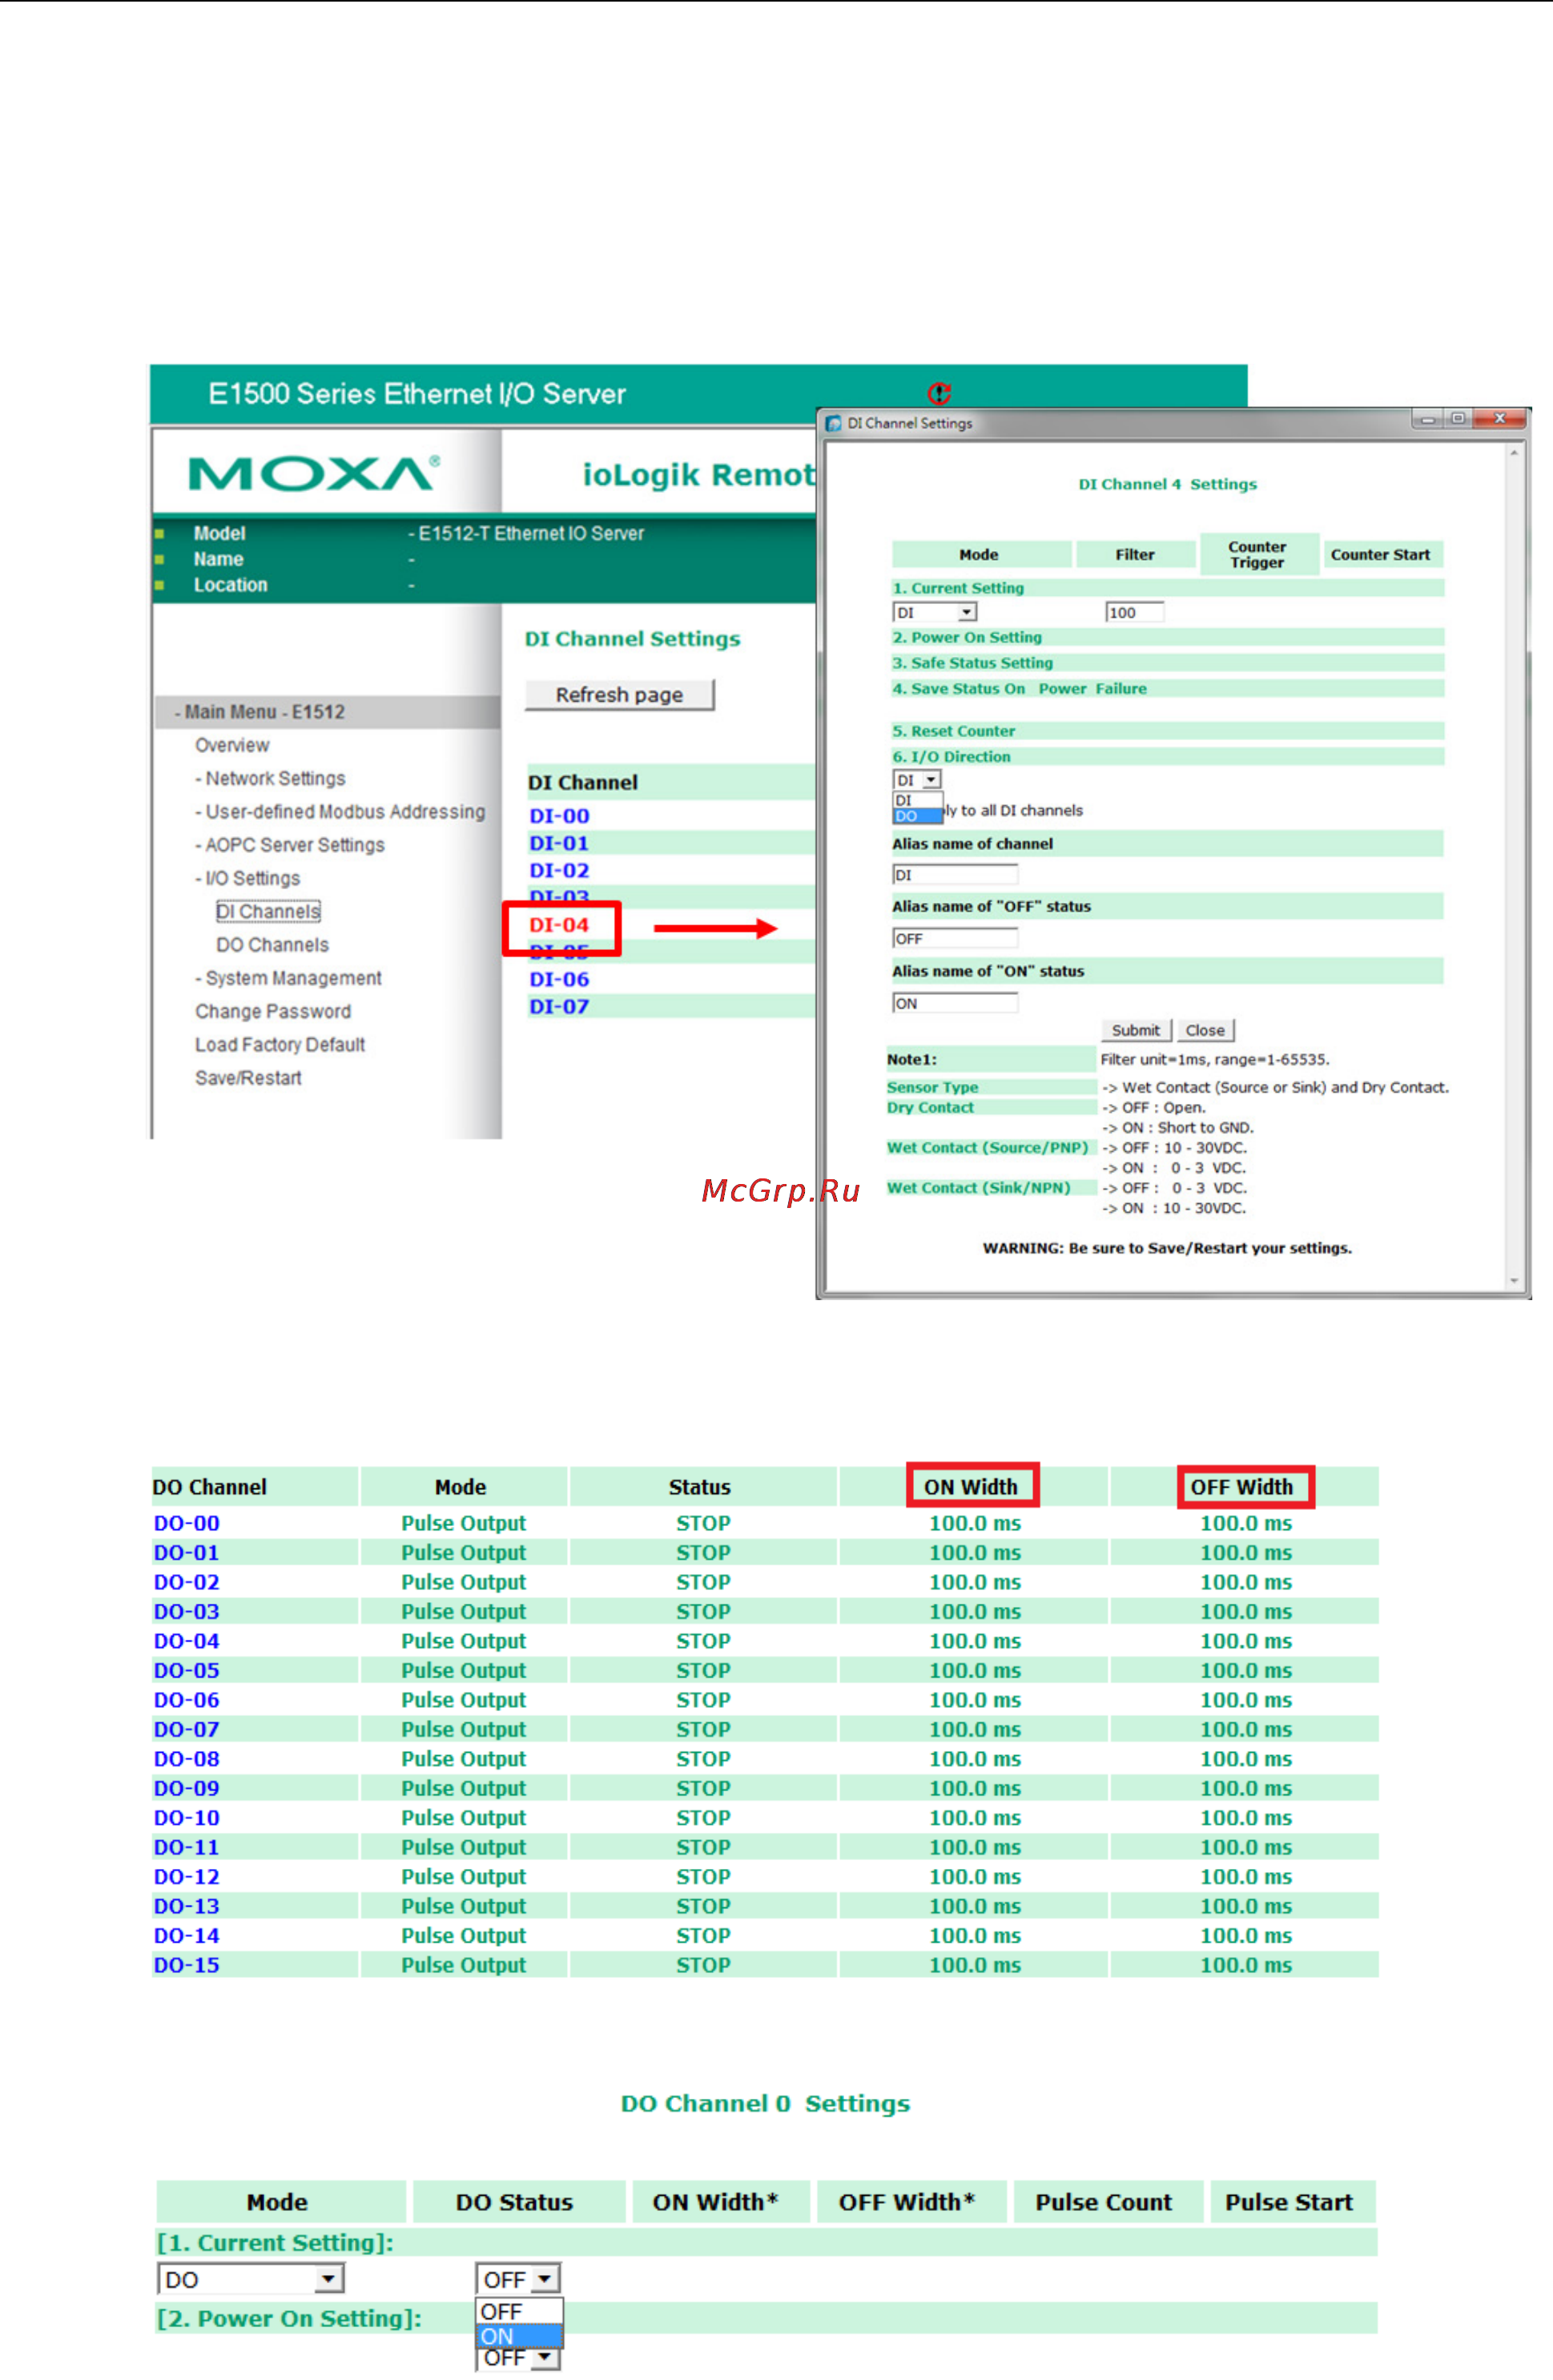Click the DI Channel Settings window title icon
The width and height of the screenshot is (1553, 2380).
click(833, 423)
